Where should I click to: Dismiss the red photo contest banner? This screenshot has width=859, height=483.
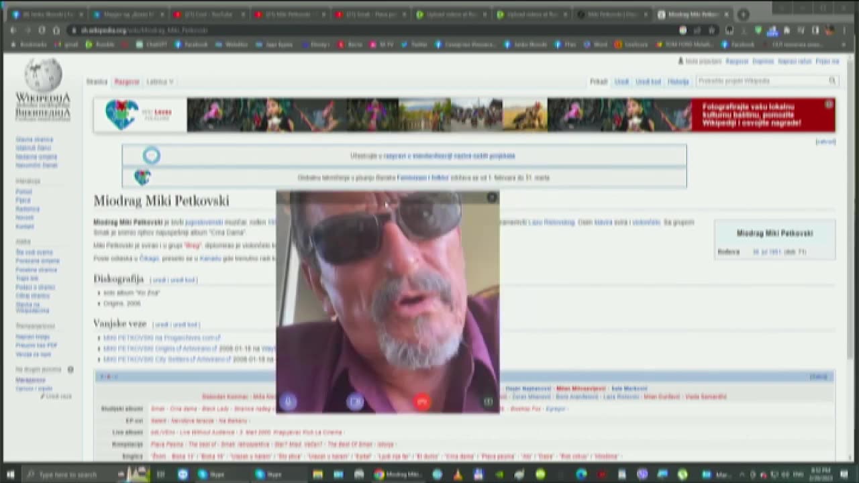tap(829, 105)
